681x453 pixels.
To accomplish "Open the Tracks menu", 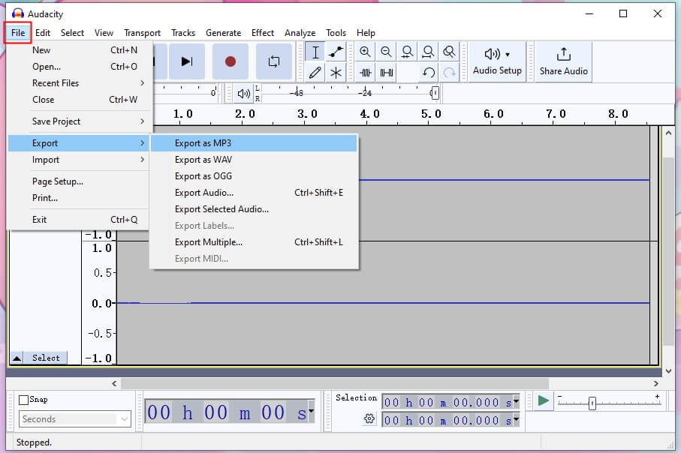I will click(x=183, y=32).
